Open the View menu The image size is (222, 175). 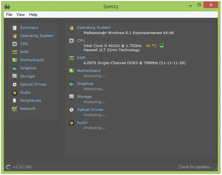click(x=20, y=15)
